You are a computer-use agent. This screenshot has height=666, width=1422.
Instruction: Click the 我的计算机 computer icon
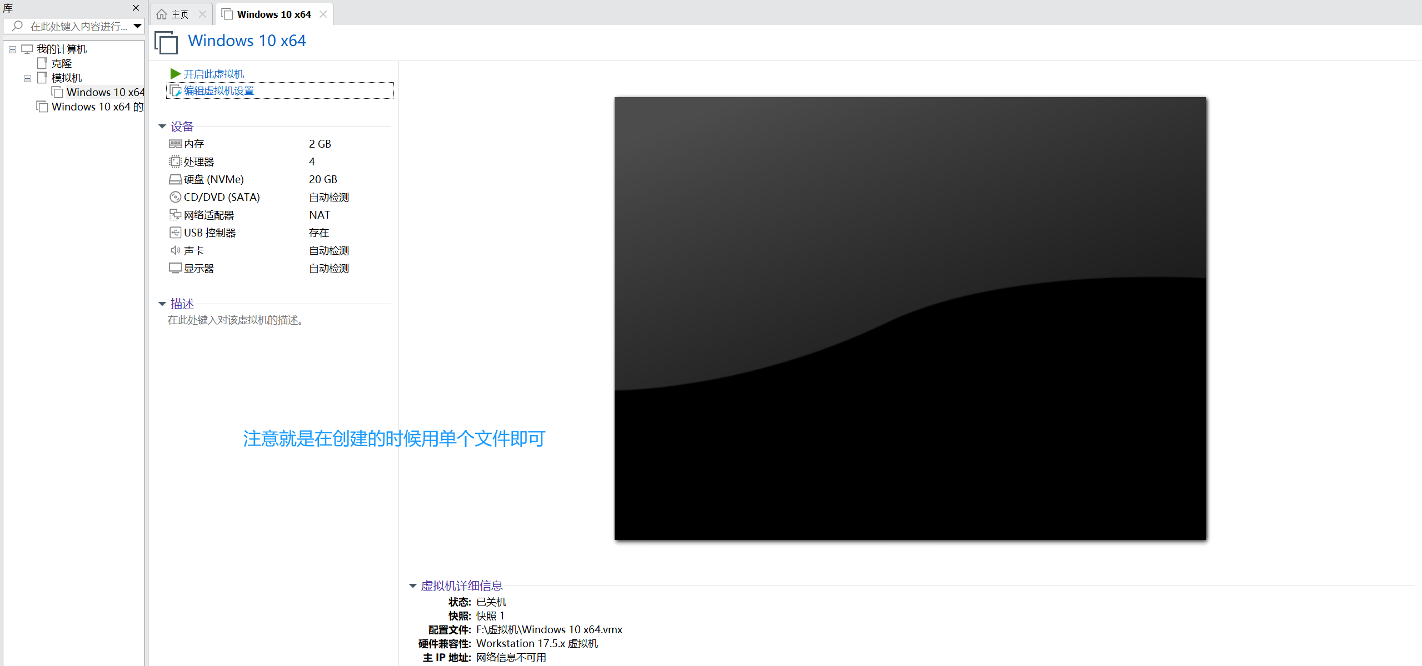pyautogui.click(x=27, y=49)
